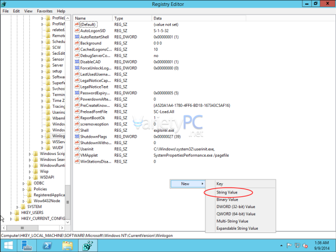This screenshot has width=336, height=252.
Task: Click the network tray icon
Action: [x=297, y=245]
